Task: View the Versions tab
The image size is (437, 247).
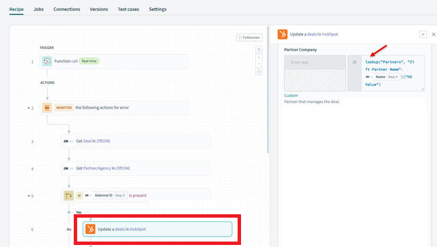Action: coord(98,9)
